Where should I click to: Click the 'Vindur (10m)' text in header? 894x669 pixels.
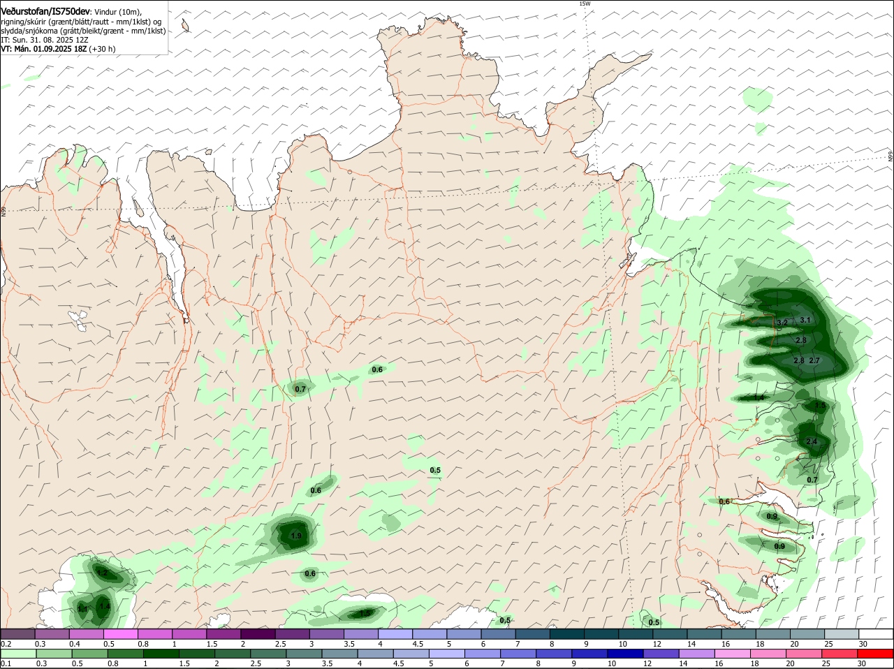pos(117,12)
